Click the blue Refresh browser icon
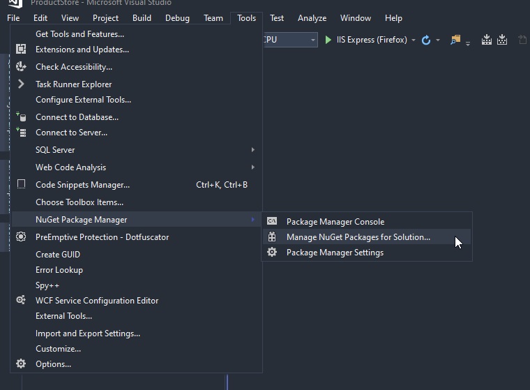The height and width of the screenshot is (390, 530). coord(426,40)
